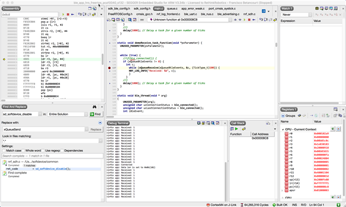Click Disassembly address input field
This screenshot has width=346, height=207.
coord(30,15)
